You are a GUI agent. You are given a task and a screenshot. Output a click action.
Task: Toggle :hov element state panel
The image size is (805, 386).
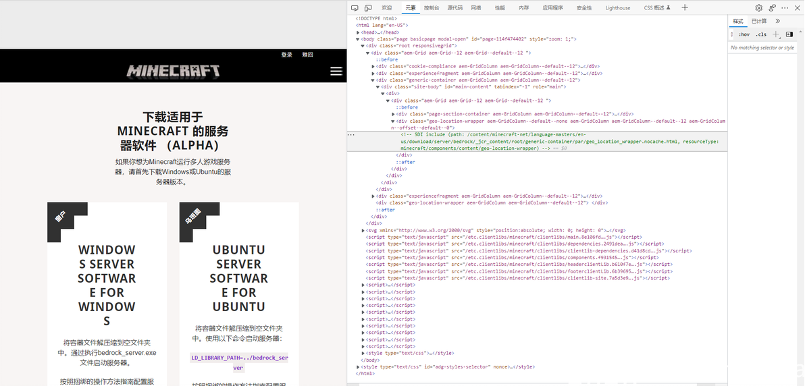[744, 34]
